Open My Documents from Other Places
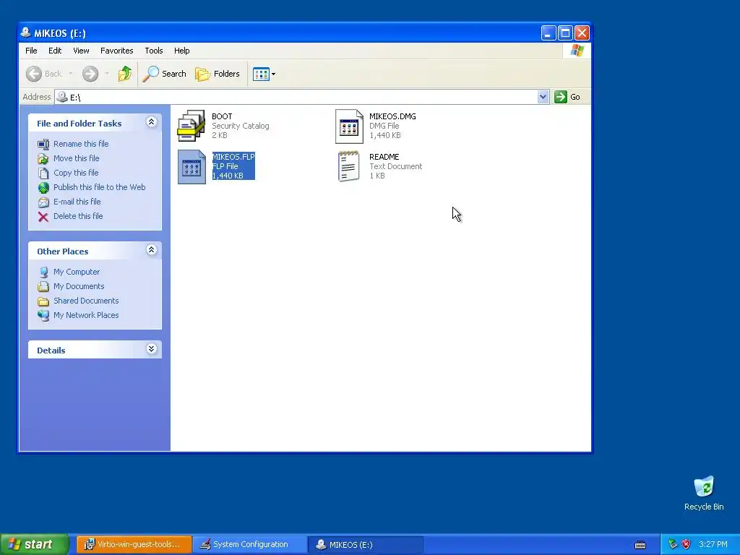Image resolution: width=740 pixels, height=555 pixels. tap(79, 286)
